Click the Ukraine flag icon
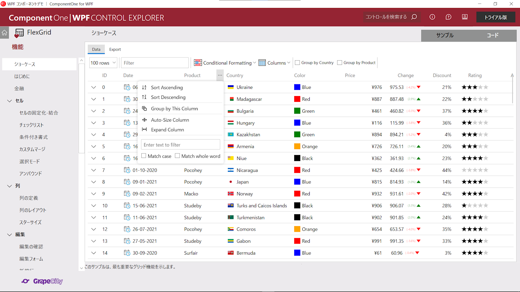Image resolution: width=520 pixels, height=292 pixels. [x=231, y=87]
